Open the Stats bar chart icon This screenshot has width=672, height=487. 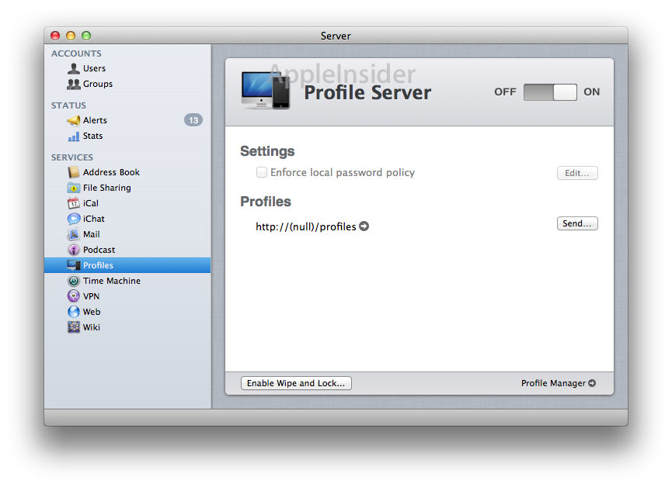click(x=74, y=136)
